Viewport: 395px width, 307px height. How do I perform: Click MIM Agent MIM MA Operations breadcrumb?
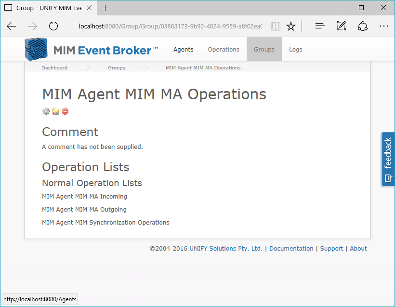[x=203, y=68]
